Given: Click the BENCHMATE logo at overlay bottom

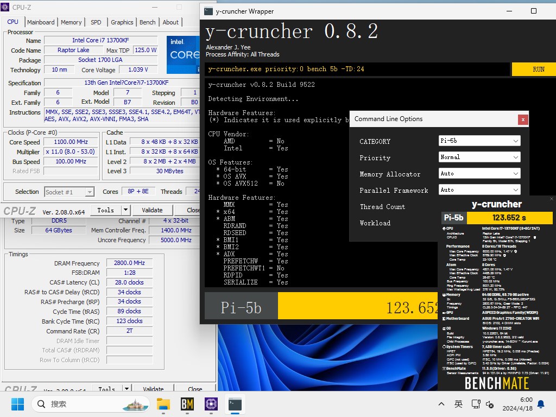Looking at the screenshot, I should pos(497,383).
